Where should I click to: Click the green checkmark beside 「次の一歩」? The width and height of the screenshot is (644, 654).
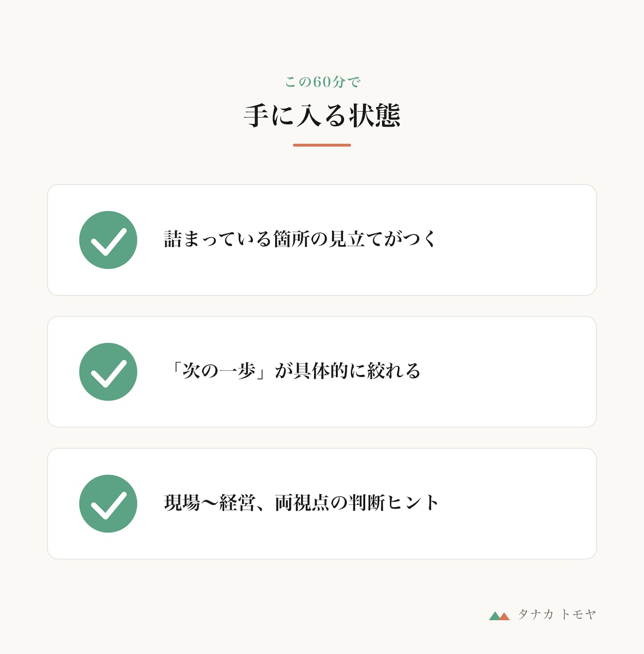pyautogui.click(x=108, y=372)
